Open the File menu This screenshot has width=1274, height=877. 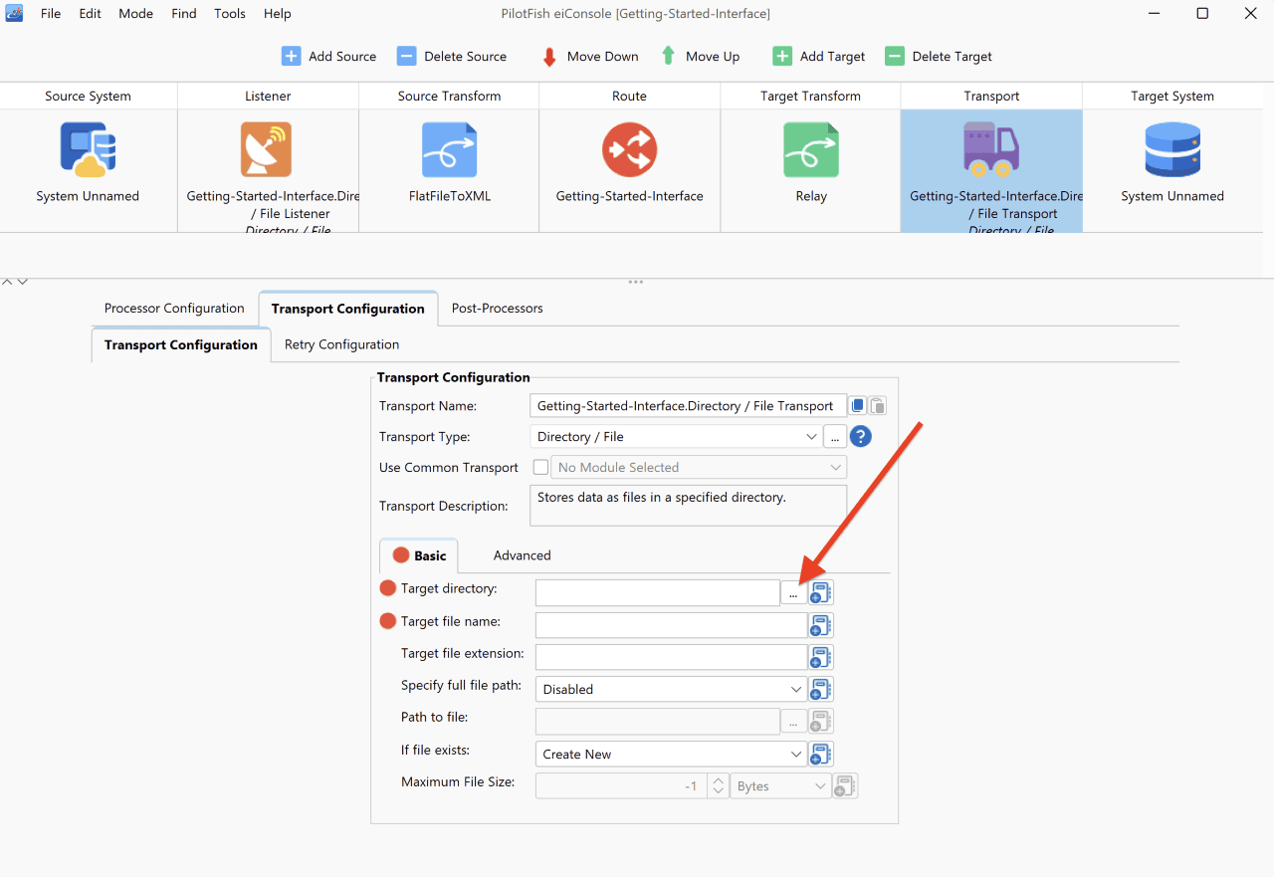click(51, 14)
